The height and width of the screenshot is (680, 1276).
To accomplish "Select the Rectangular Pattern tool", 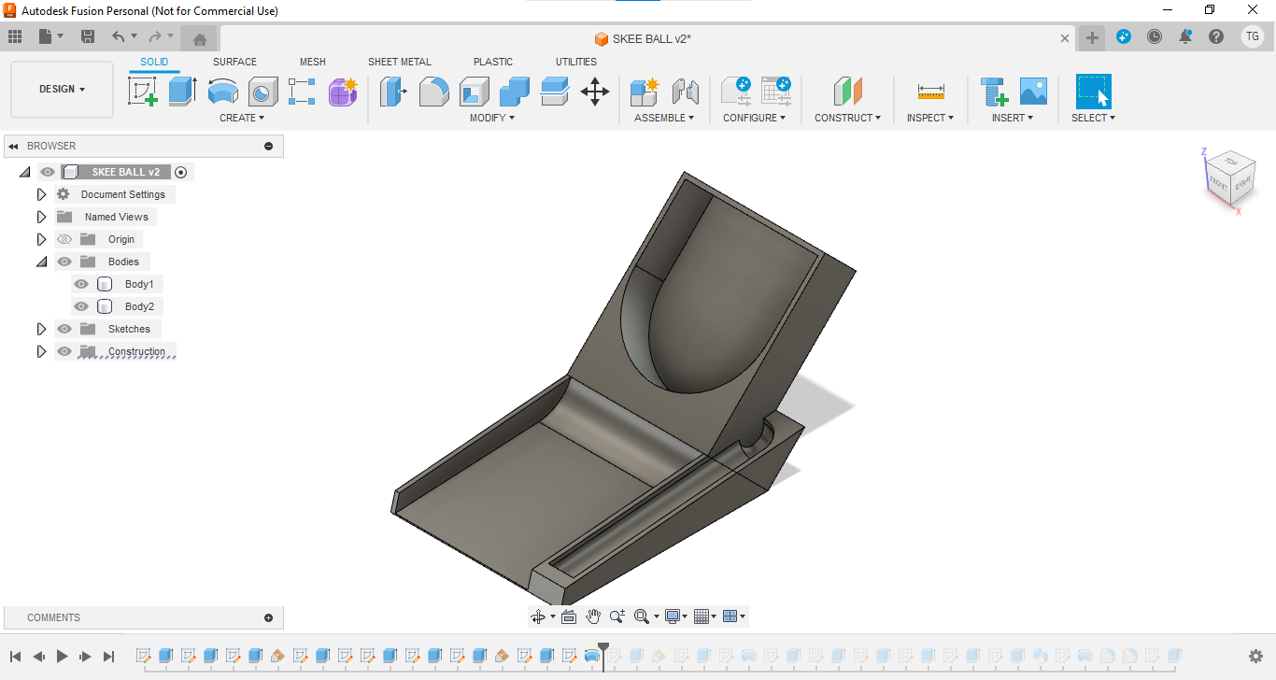I will pyautogui.click(x=302, y=92).
